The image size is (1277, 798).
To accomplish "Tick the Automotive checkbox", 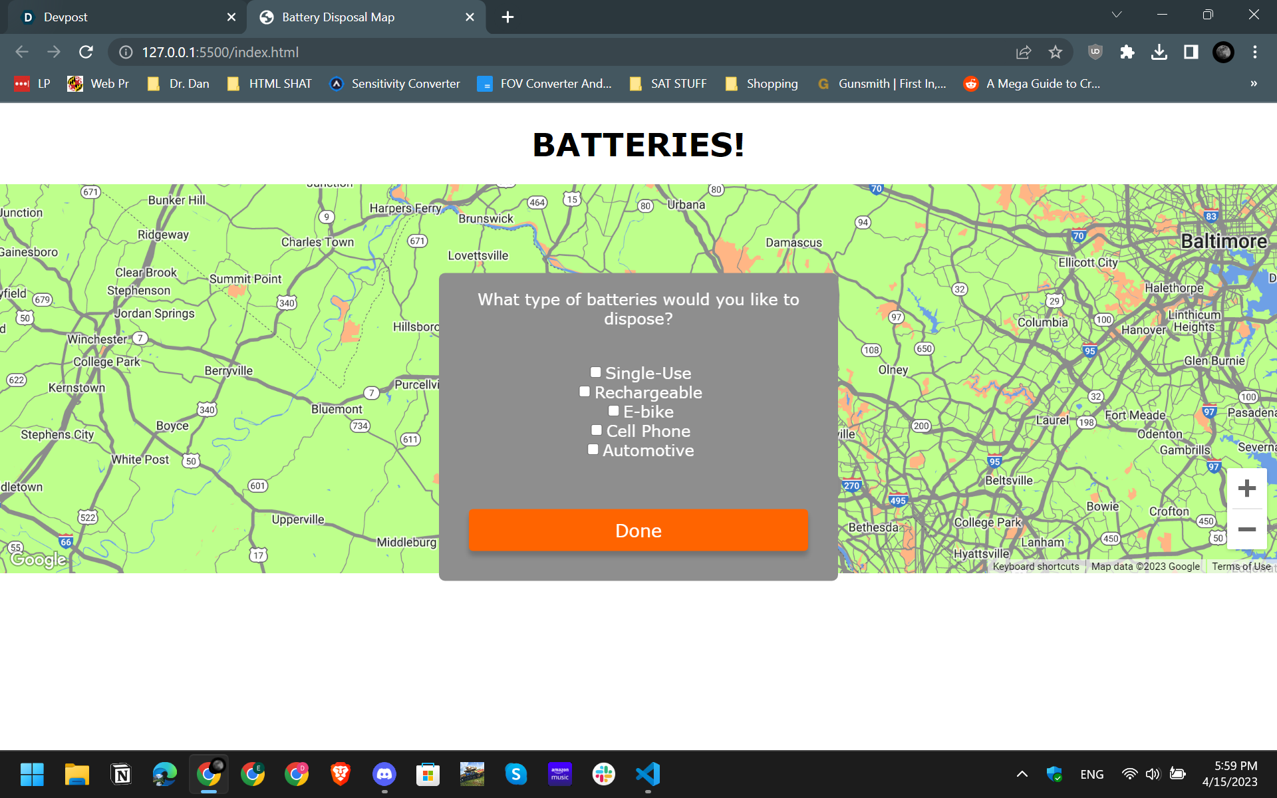I will point(593,450).
